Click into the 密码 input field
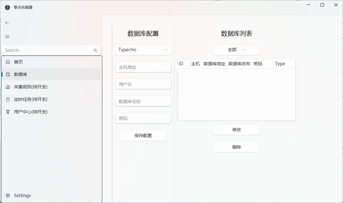Screen dimensions: 343x203 (x=143, y=118)
